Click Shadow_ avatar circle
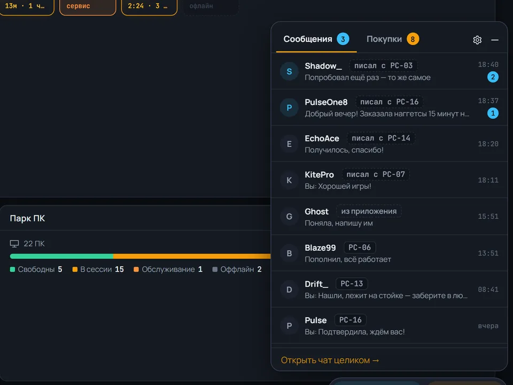Viewport: 513px width, 385px height. (289, 71)
